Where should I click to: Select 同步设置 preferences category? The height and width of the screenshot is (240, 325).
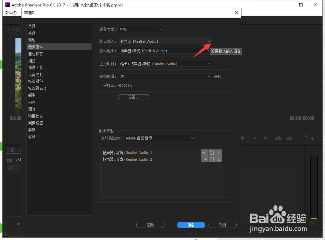click(59, 123)
